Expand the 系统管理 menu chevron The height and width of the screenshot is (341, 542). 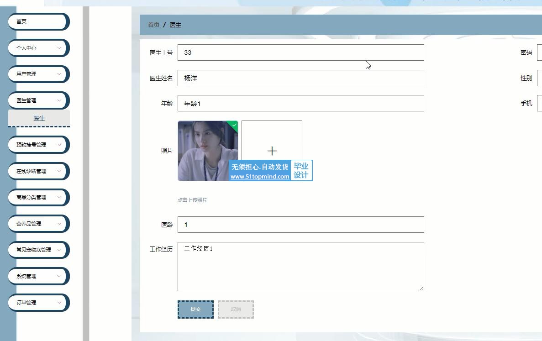59,276
